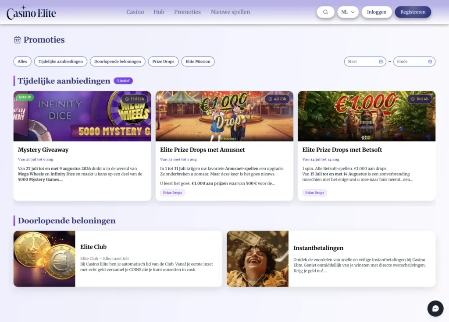Click the Einde date input field
The width and height of the screenshot is (449, 322).
414,61
